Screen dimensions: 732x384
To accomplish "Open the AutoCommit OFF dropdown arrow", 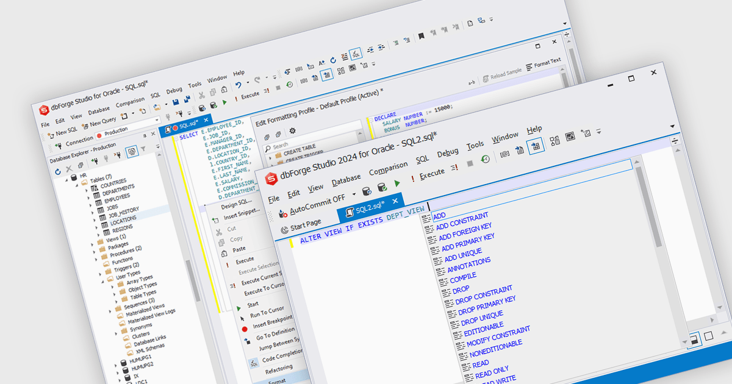I will tap(354, 194).
